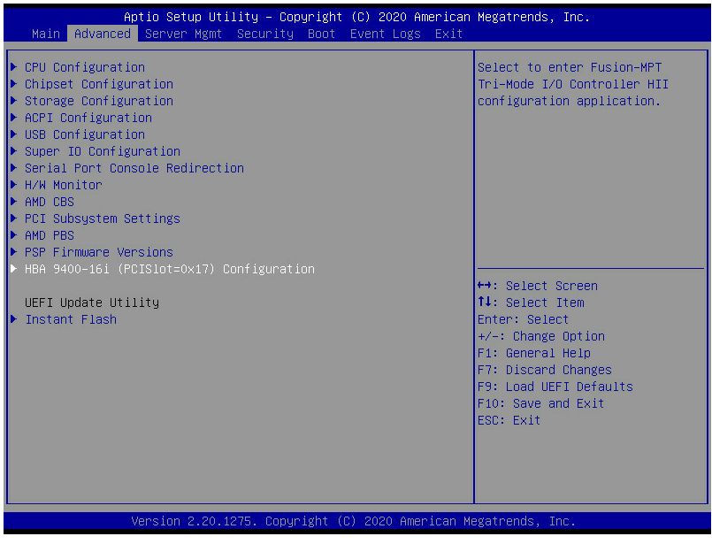This screenshot has height=544, width=712.
Task: Click the Version 2.20.1275 footer text
Action: coord(353,521)
